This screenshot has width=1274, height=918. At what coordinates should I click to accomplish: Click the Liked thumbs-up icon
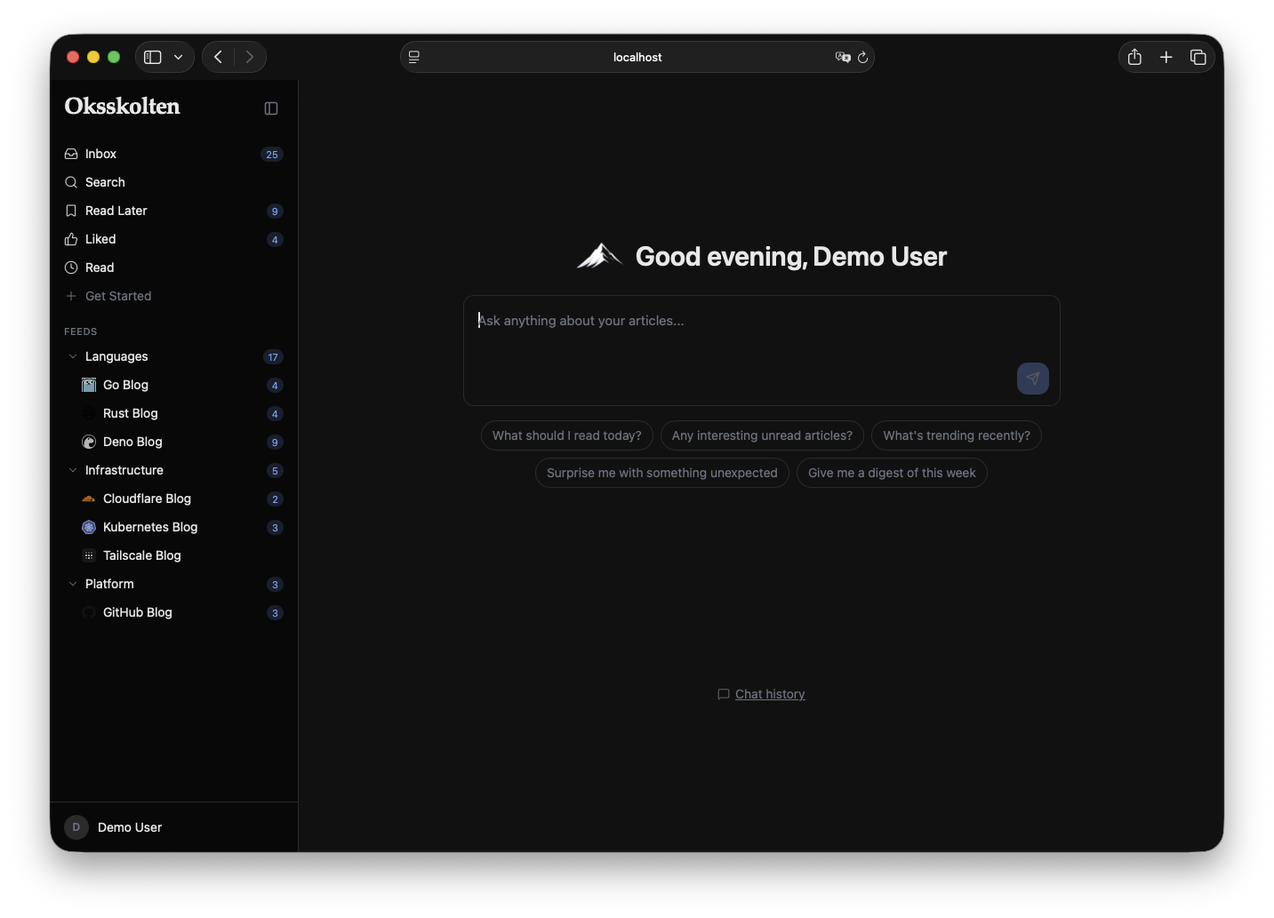71,239
